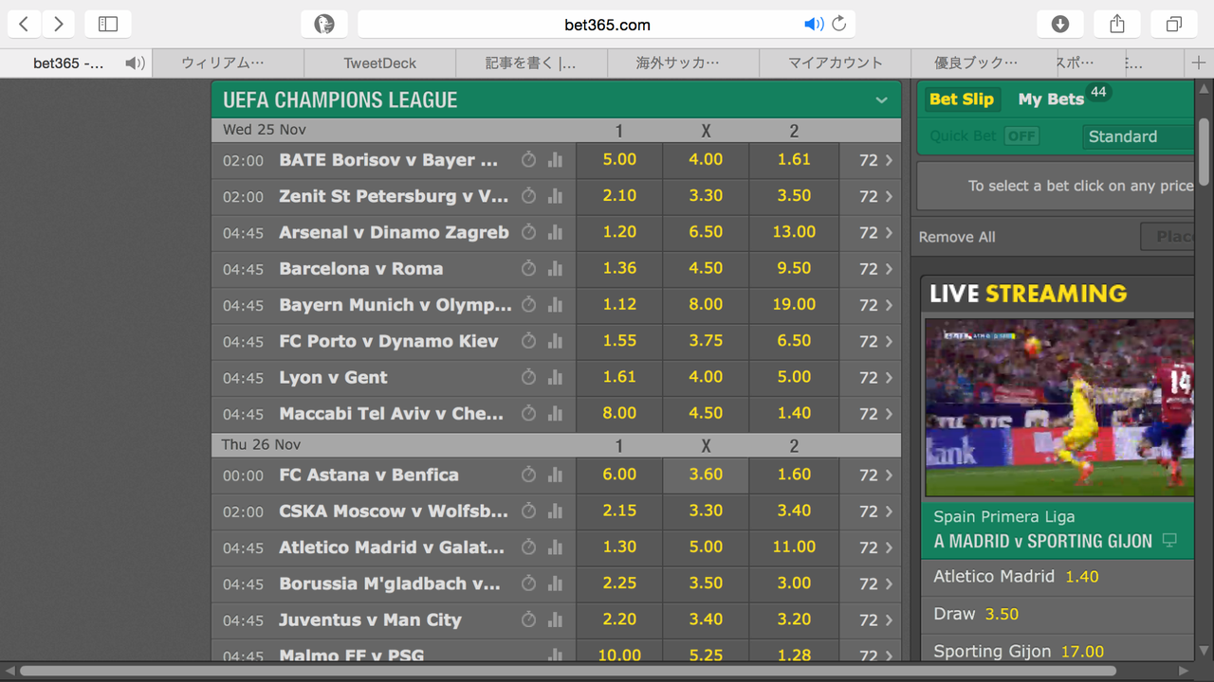1214x682 pixels.
Task: Click Remove All in bet slip
Action: (957, 237)
